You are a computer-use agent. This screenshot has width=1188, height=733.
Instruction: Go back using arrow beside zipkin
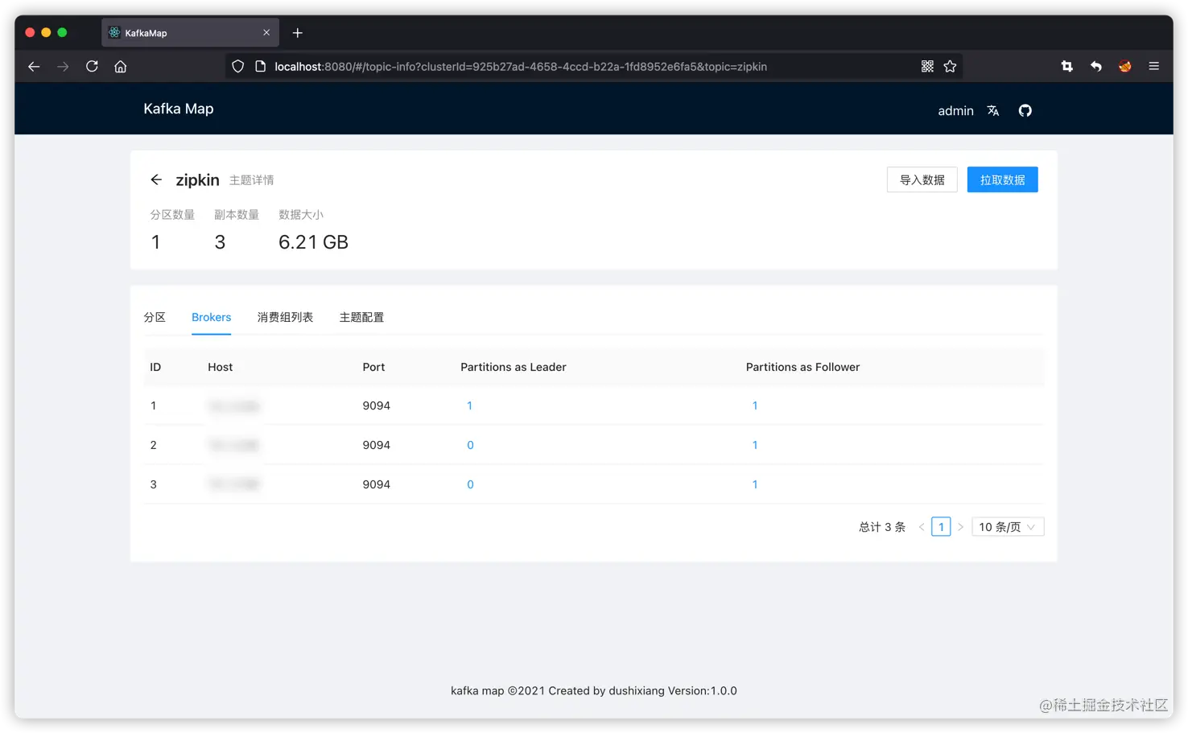point(156,179)
